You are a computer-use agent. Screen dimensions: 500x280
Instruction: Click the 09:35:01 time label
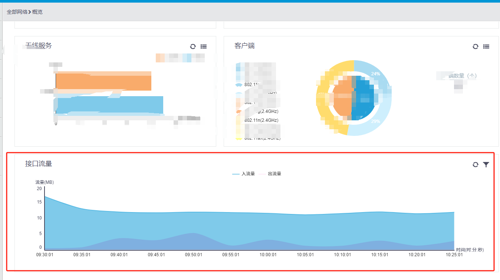(x=82, y=255)
